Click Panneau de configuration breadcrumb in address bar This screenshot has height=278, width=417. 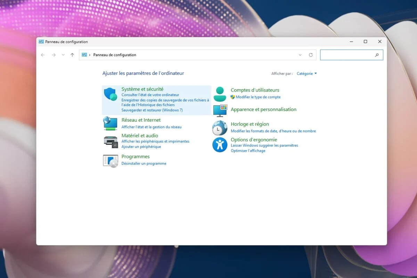pos(115,55)
